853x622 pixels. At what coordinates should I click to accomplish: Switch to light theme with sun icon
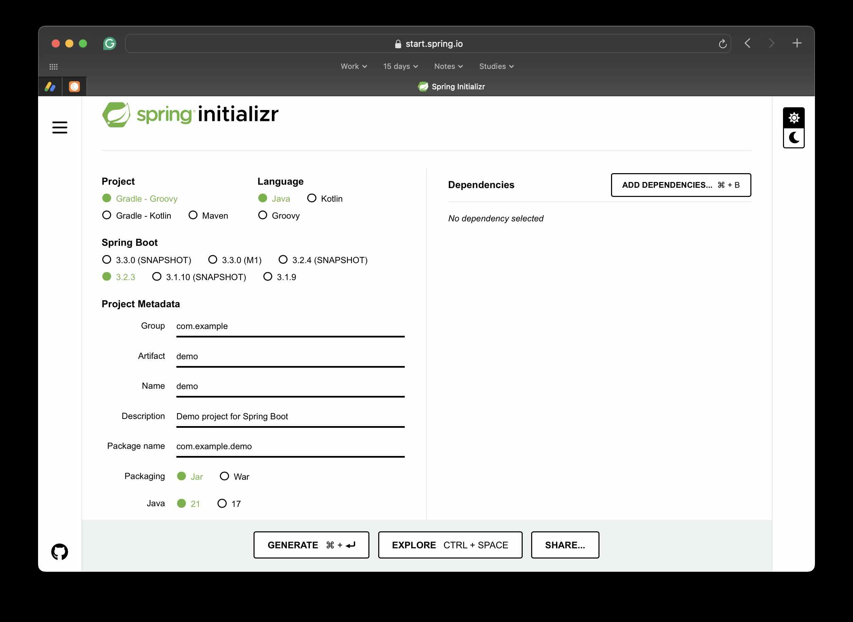click(794, 118)
